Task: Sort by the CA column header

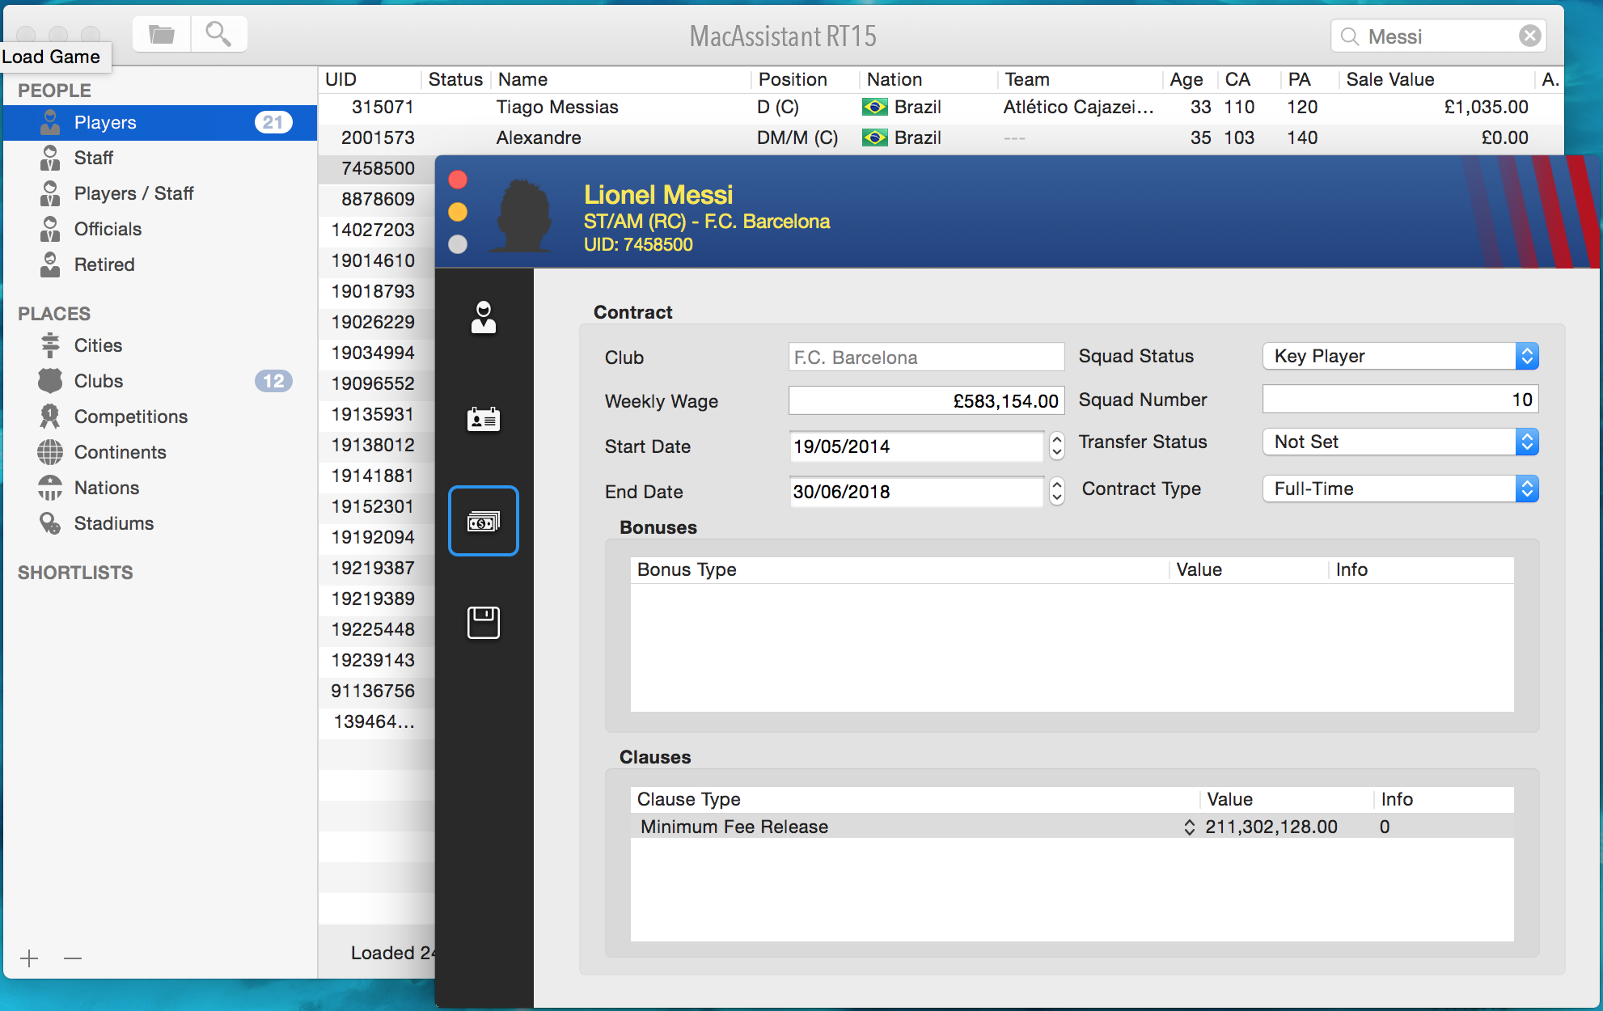Action: 1250,79
